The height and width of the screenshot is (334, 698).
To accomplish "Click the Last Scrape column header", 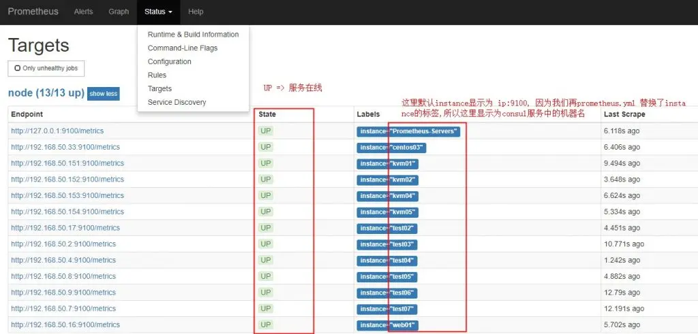I will coord(624,114).
